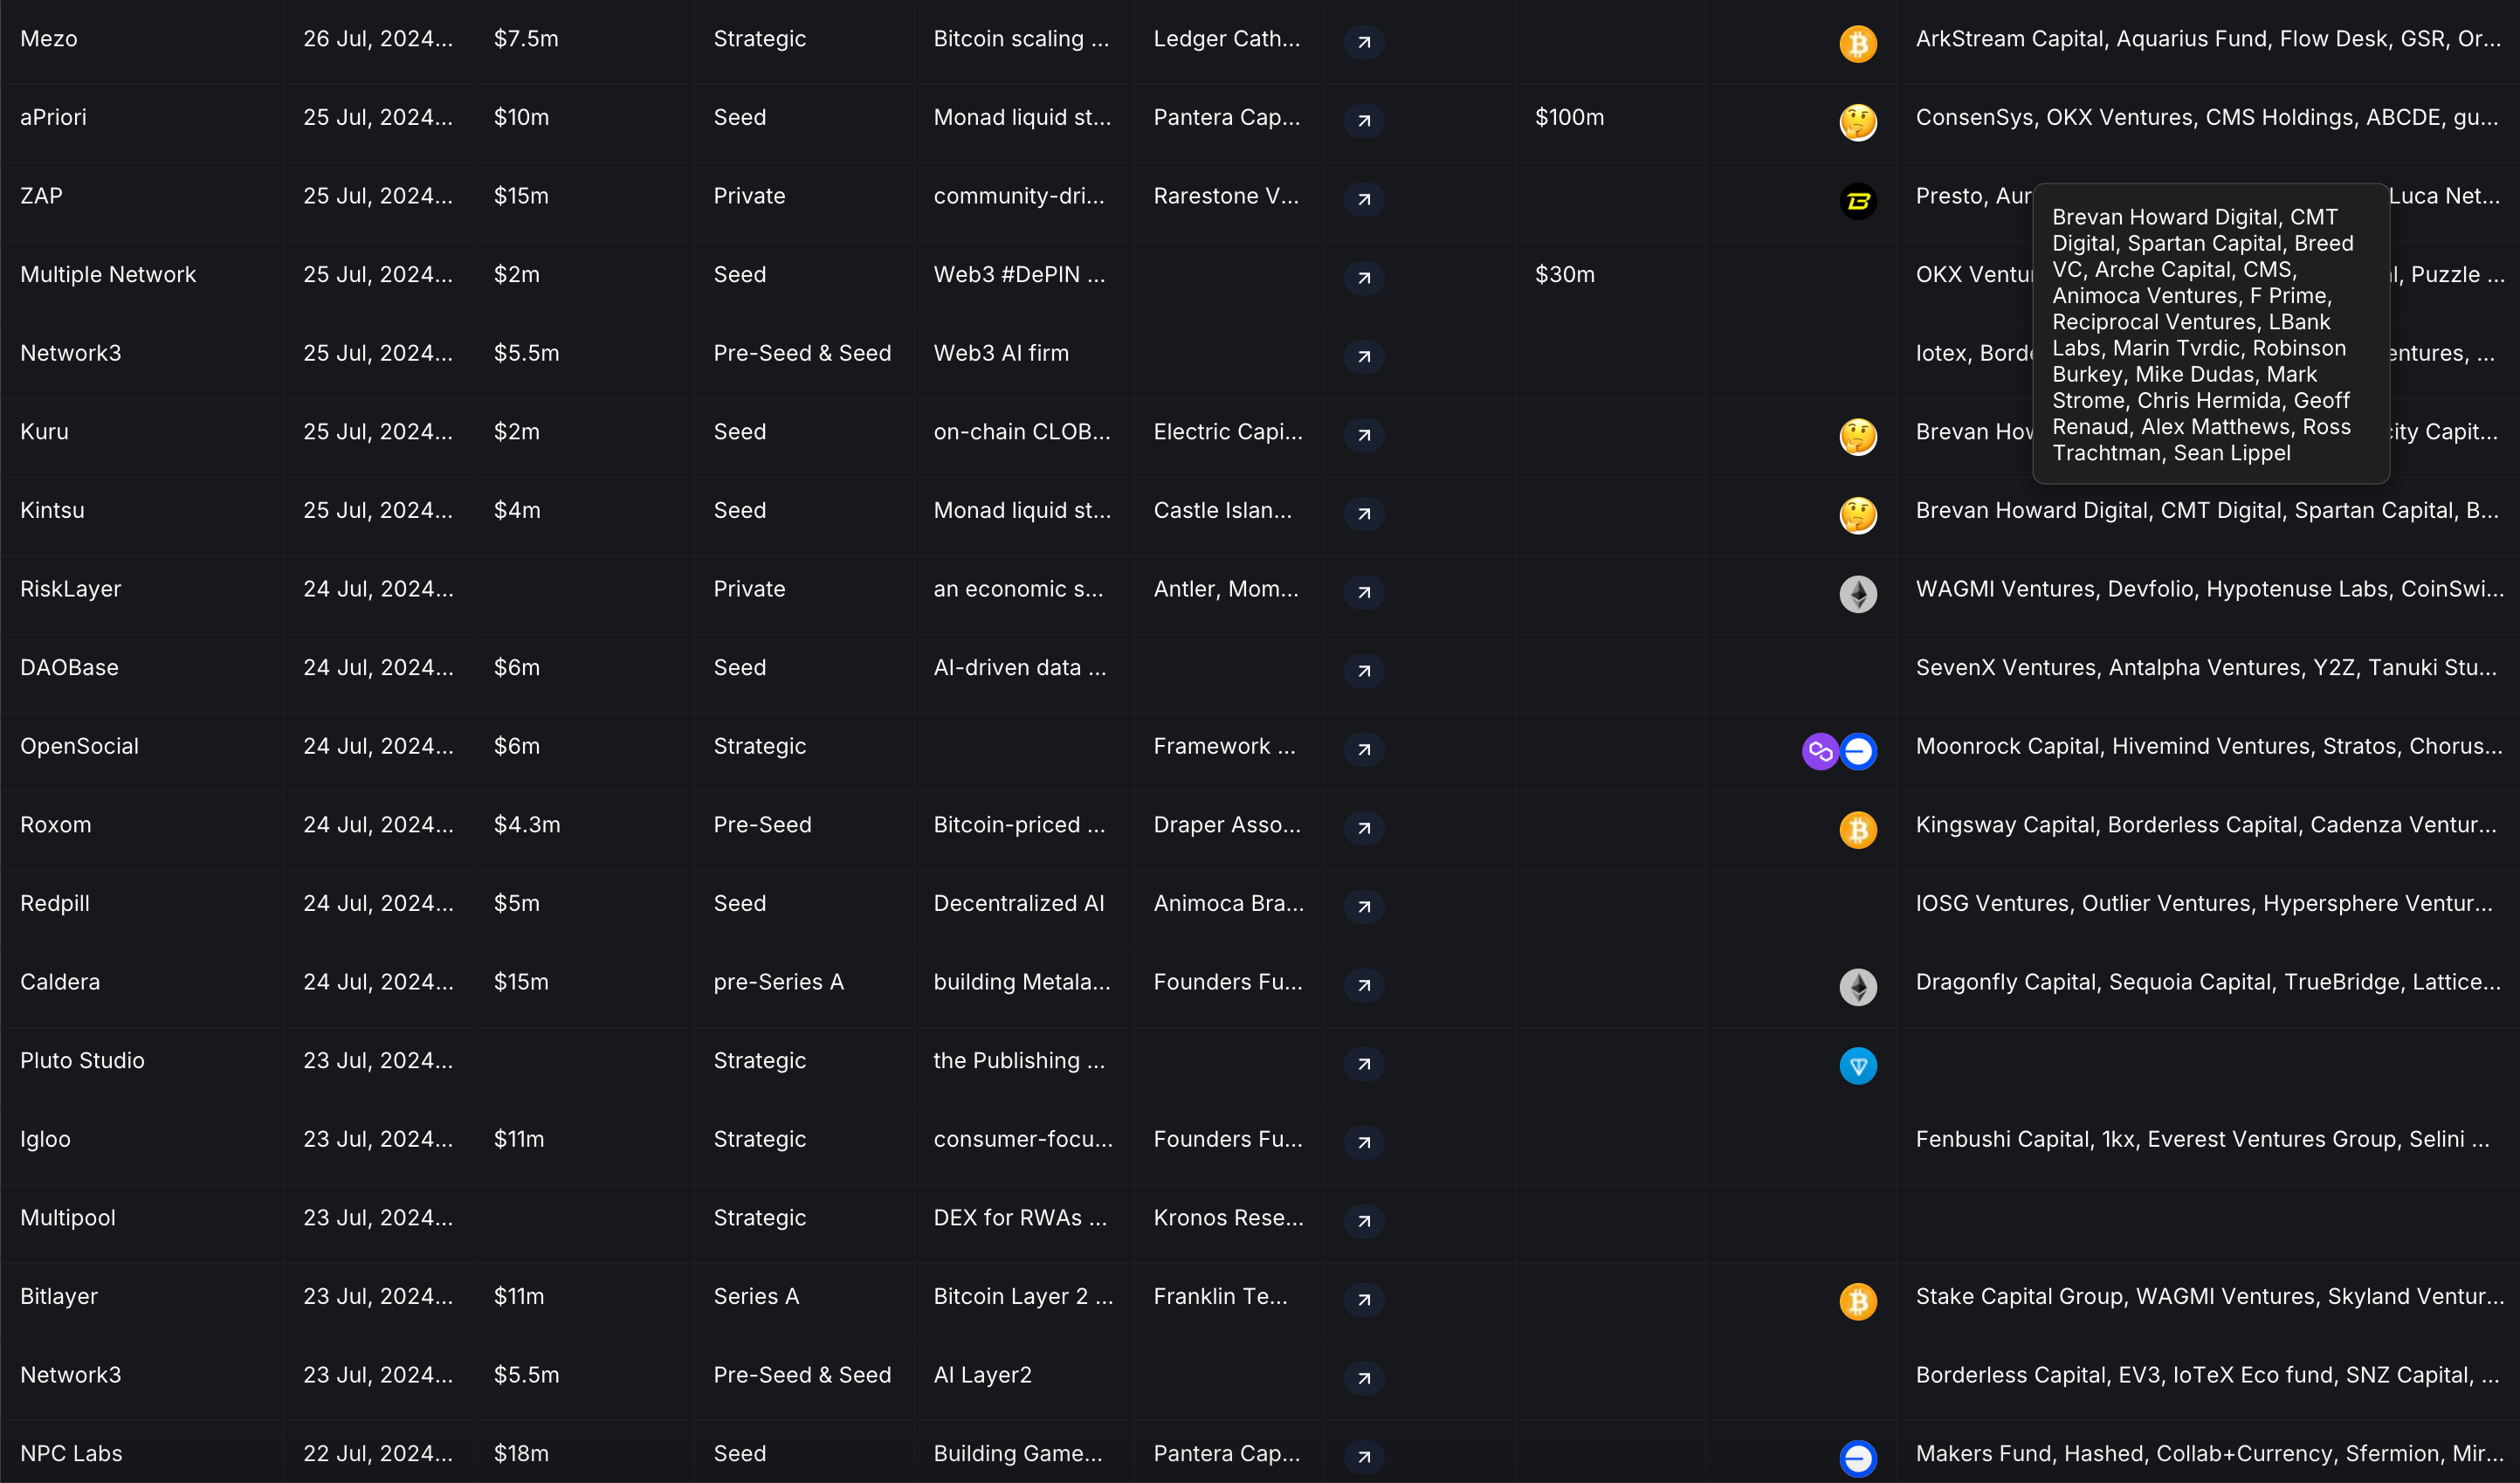Click the $100m valuation for aPriori
The height and width of the screenshot is (1483, 2520).
point(1569,117)
